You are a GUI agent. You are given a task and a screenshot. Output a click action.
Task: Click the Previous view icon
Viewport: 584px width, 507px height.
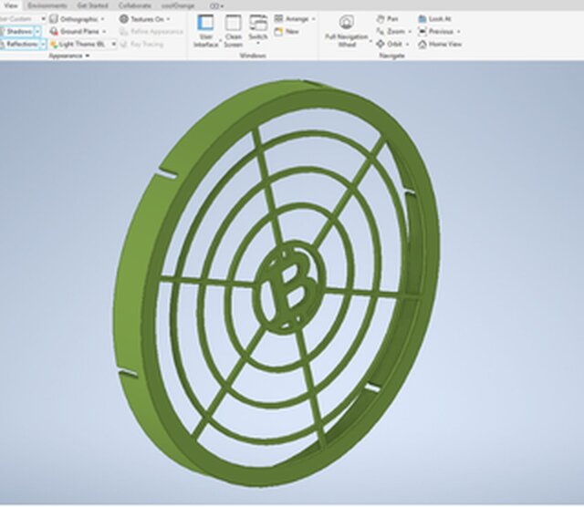click(422, 32)
